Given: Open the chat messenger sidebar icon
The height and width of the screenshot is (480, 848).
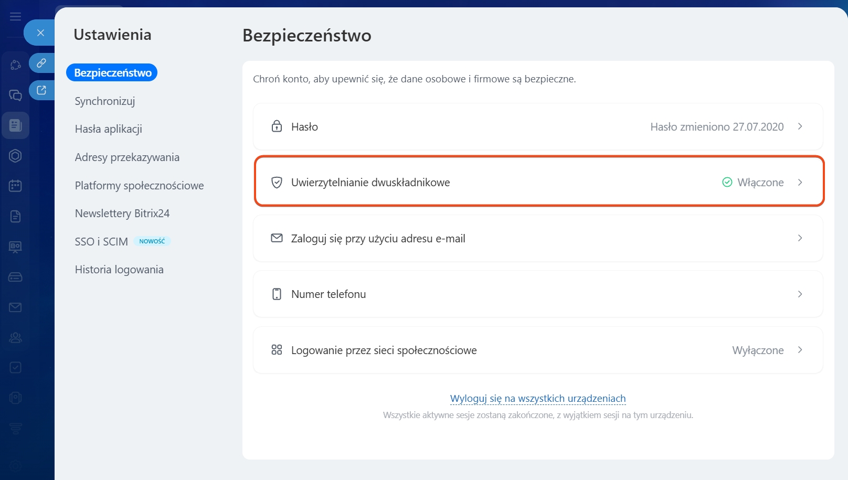Looking at the screenshot, I should click(15, 95).
